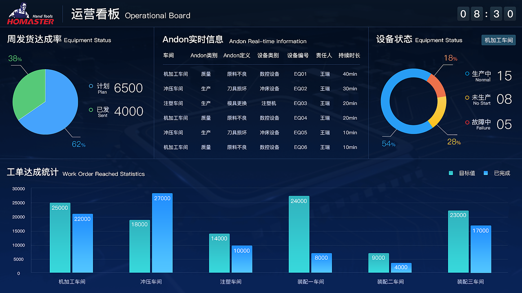Click 模具更换 in the EQ03 row
This screenshot has height=293, width=522.
click(237, 103)
